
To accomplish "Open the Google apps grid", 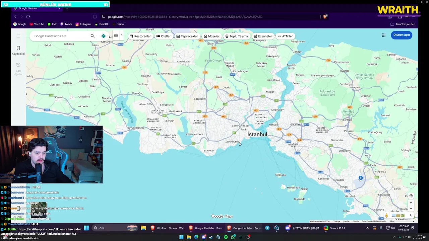I will 383,35.
